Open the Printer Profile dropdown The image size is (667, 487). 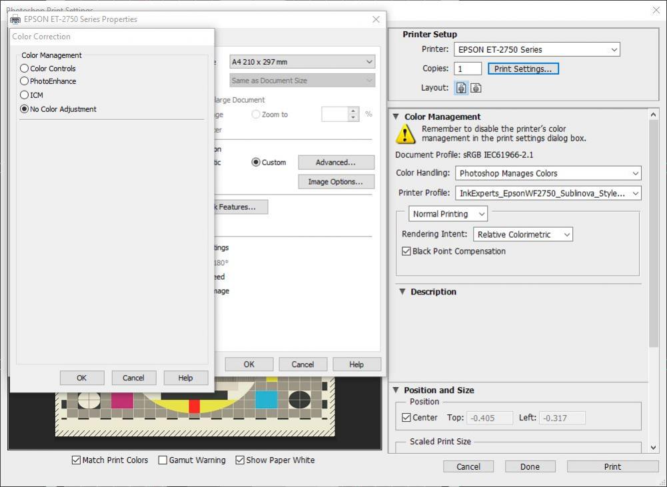point(548,193)
